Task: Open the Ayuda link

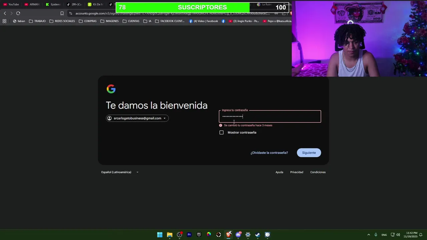Action: click(279, 172)
